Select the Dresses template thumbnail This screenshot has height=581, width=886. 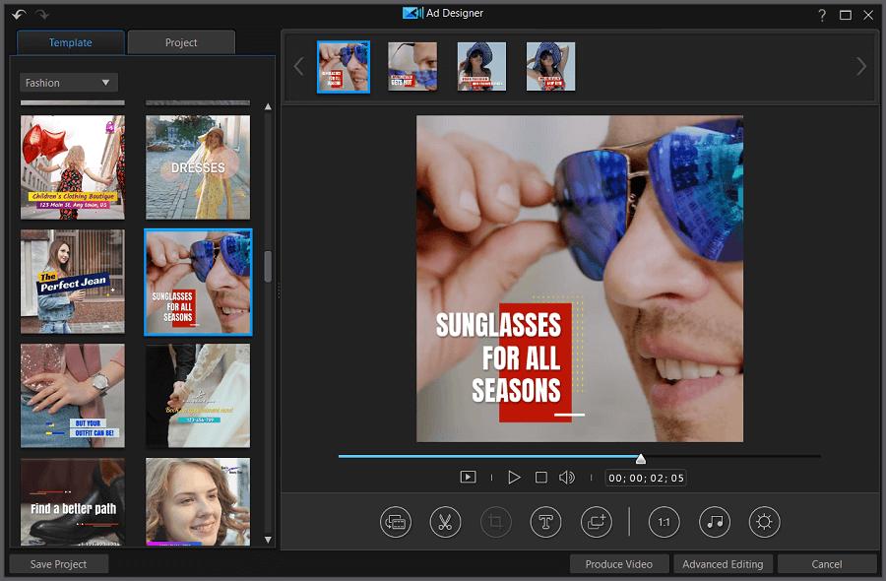[x=198, y=167]
